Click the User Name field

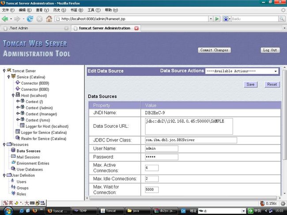tap(162, 148)
